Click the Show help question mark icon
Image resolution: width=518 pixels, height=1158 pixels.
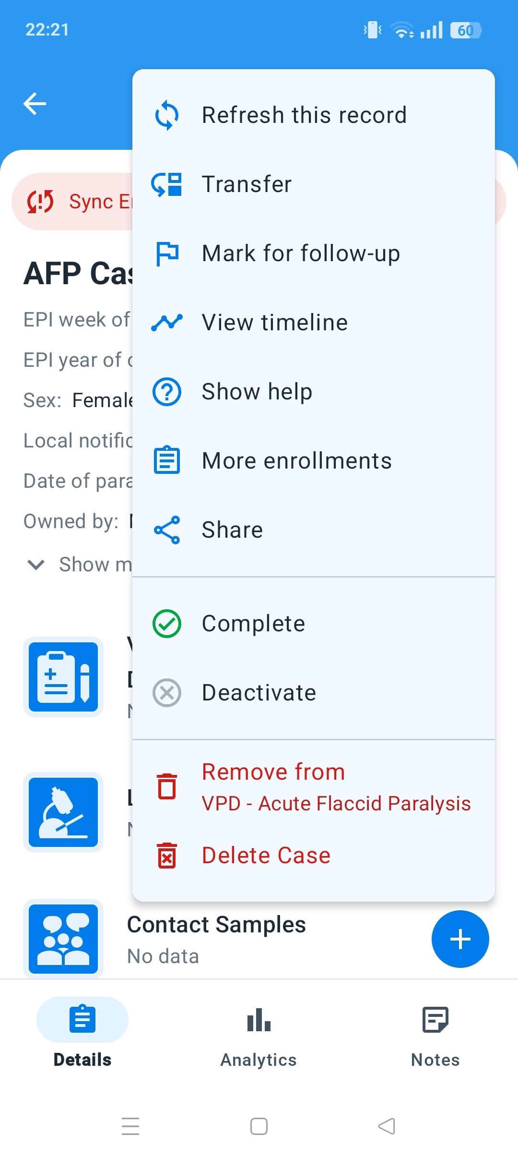click(166, 392)
